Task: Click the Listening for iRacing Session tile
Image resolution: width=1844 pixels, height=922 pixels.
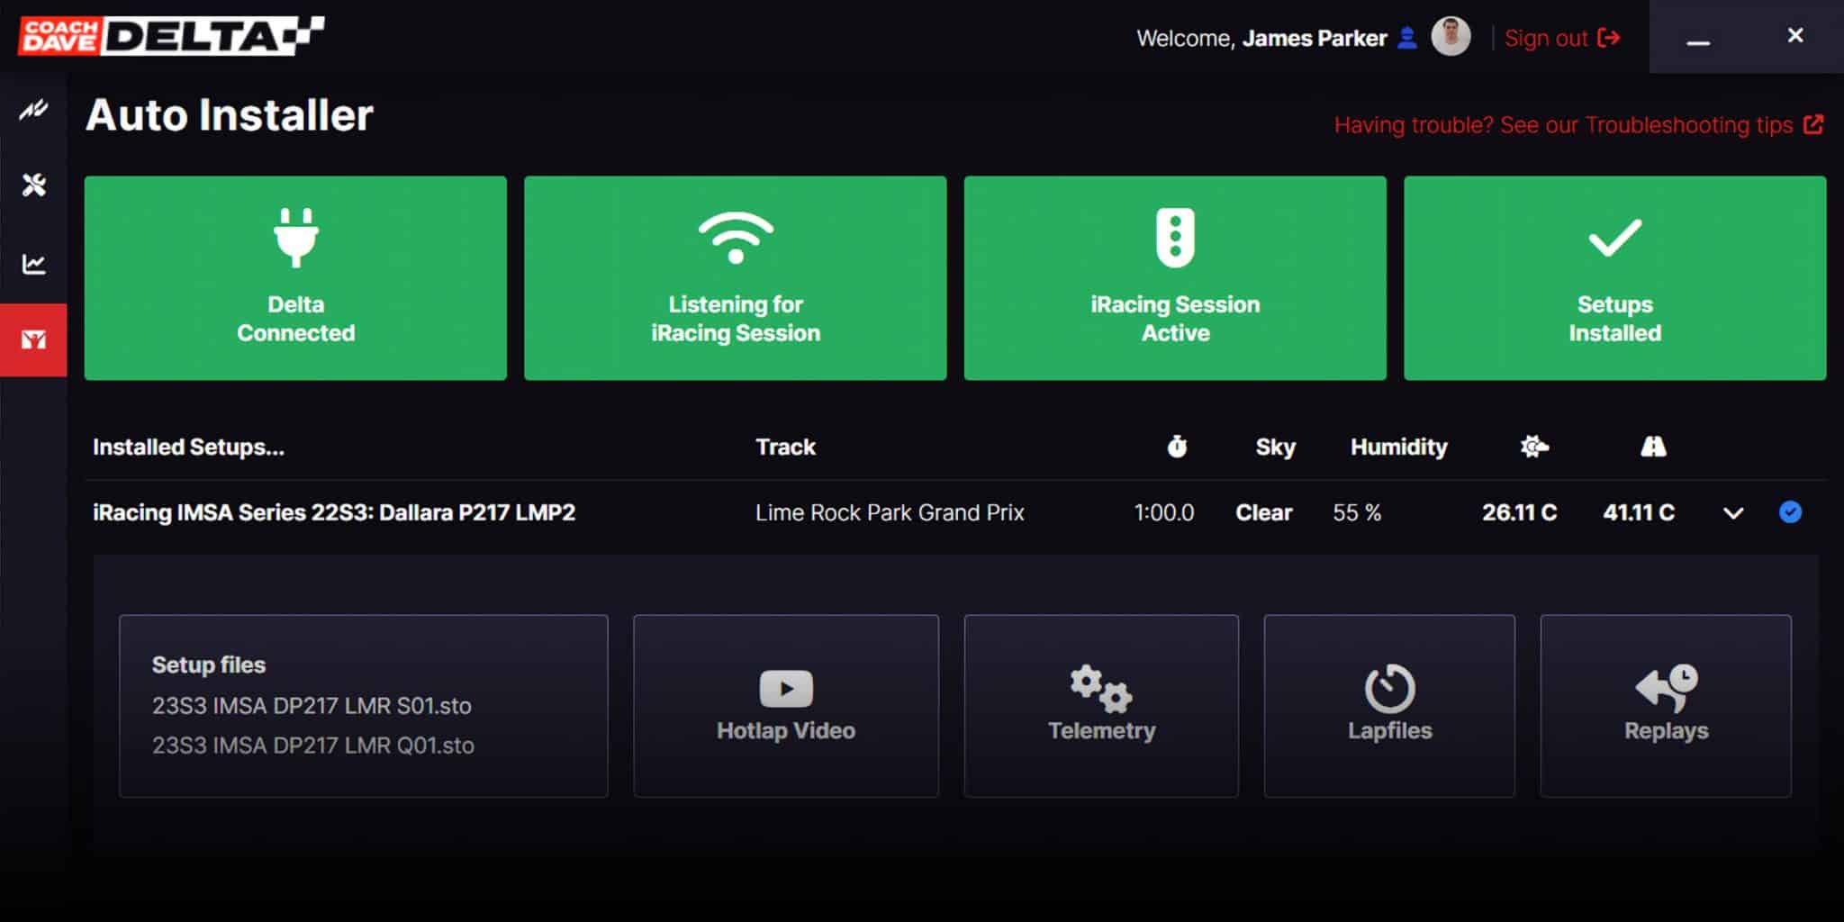Action: click(735, 277)
